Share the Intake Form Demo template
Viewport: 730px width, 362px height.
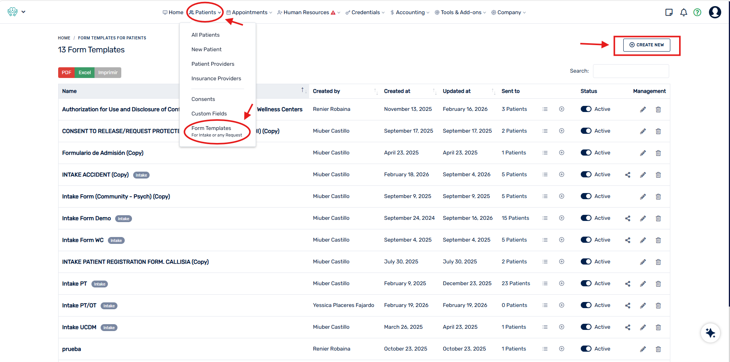tap(628, 218)
